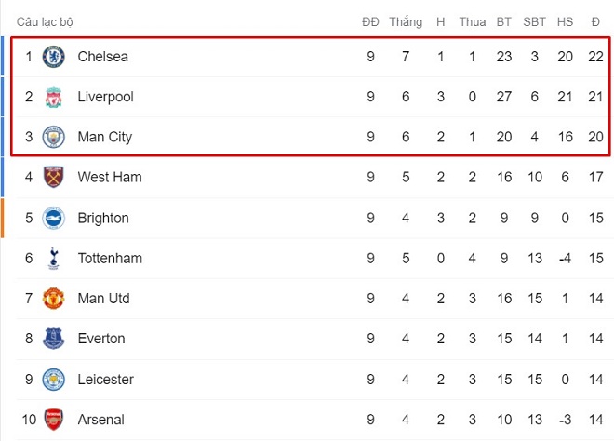Select the Man City team name
Screen dimensions: 614x441
pos(104,137)
